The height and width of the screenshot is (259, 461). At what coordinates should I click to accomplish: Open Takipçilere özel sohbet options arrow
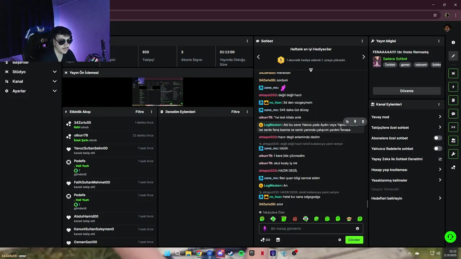(x=440, y=127)
